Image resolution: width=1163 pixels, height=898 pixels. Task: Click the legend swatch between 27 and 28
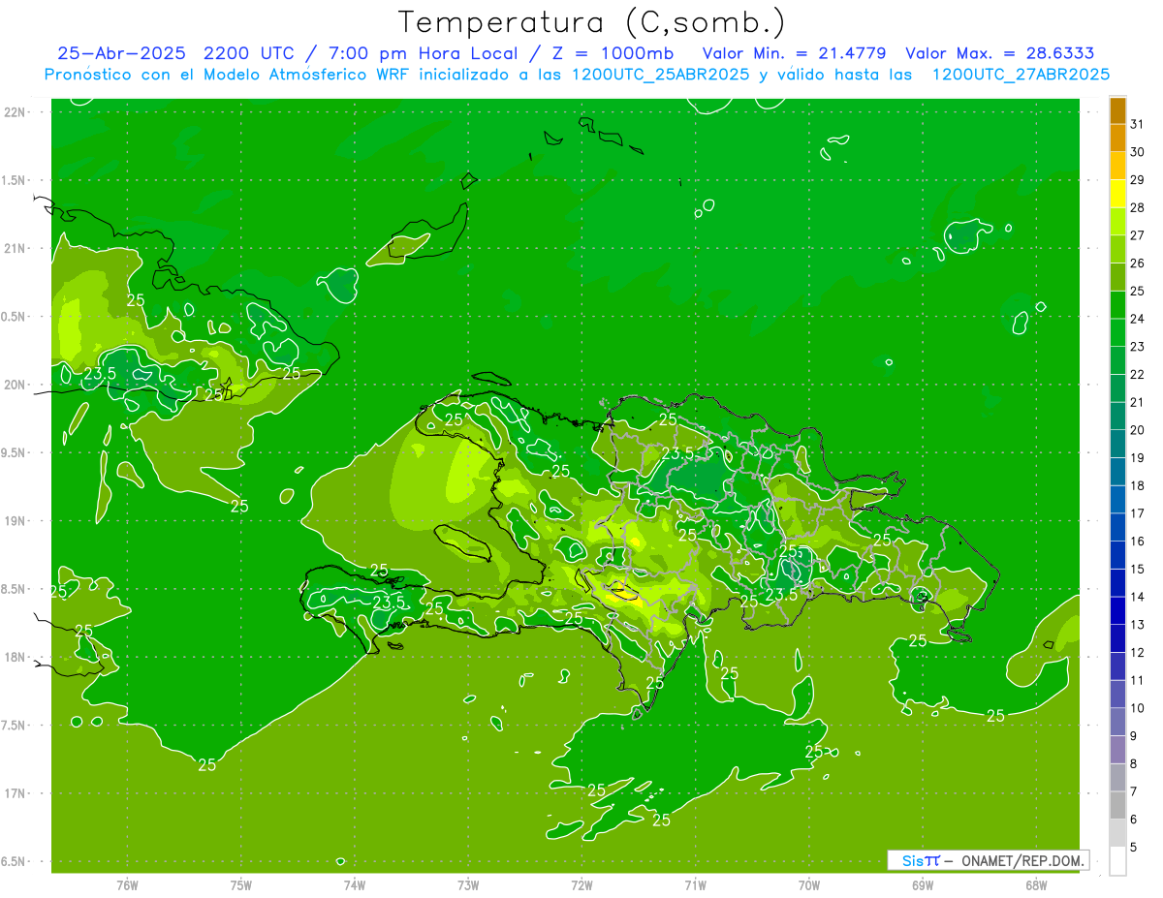[1117, 222]
